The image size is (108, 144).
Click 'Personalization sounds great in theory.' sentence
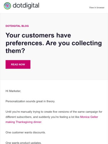coord(30,101)
